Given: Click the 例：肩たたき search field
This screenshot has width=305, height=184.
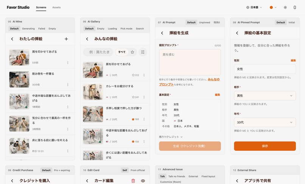Looking at the screenshot, I should pos(98,52).
